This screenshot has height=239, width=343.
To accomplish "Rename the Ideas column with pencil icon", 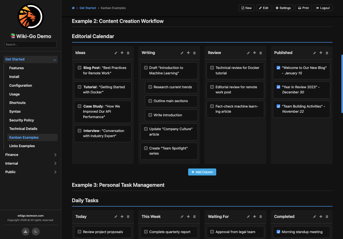I will [116, 53].
